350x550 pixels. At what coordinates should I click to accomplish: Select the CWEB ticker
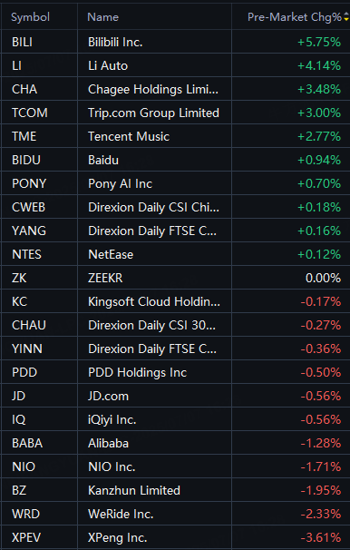point(28,207)
